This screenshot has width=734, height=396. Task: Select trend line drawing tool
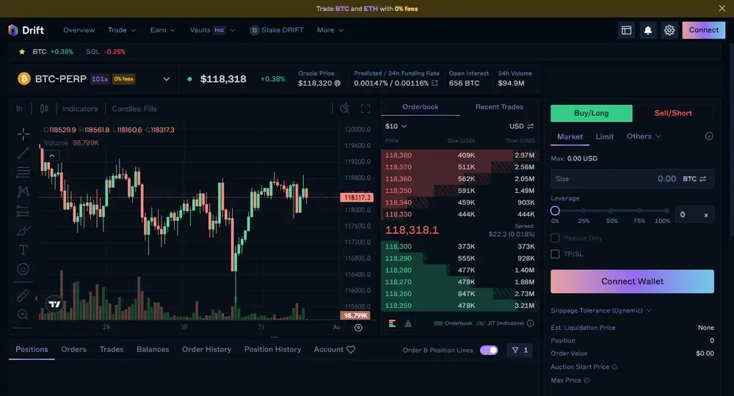[23, 153]
